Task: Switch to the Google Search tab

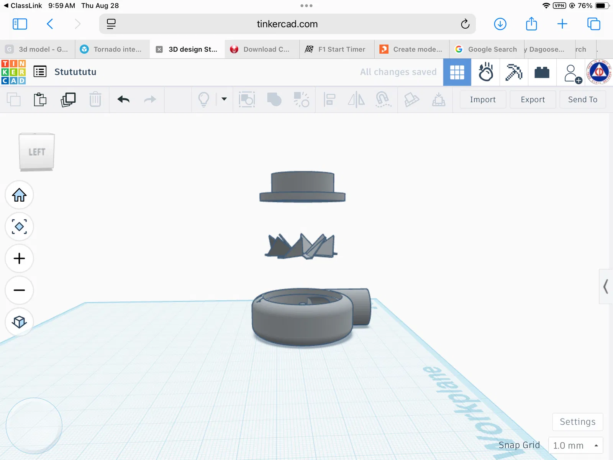Action: [x=487, y=49]
